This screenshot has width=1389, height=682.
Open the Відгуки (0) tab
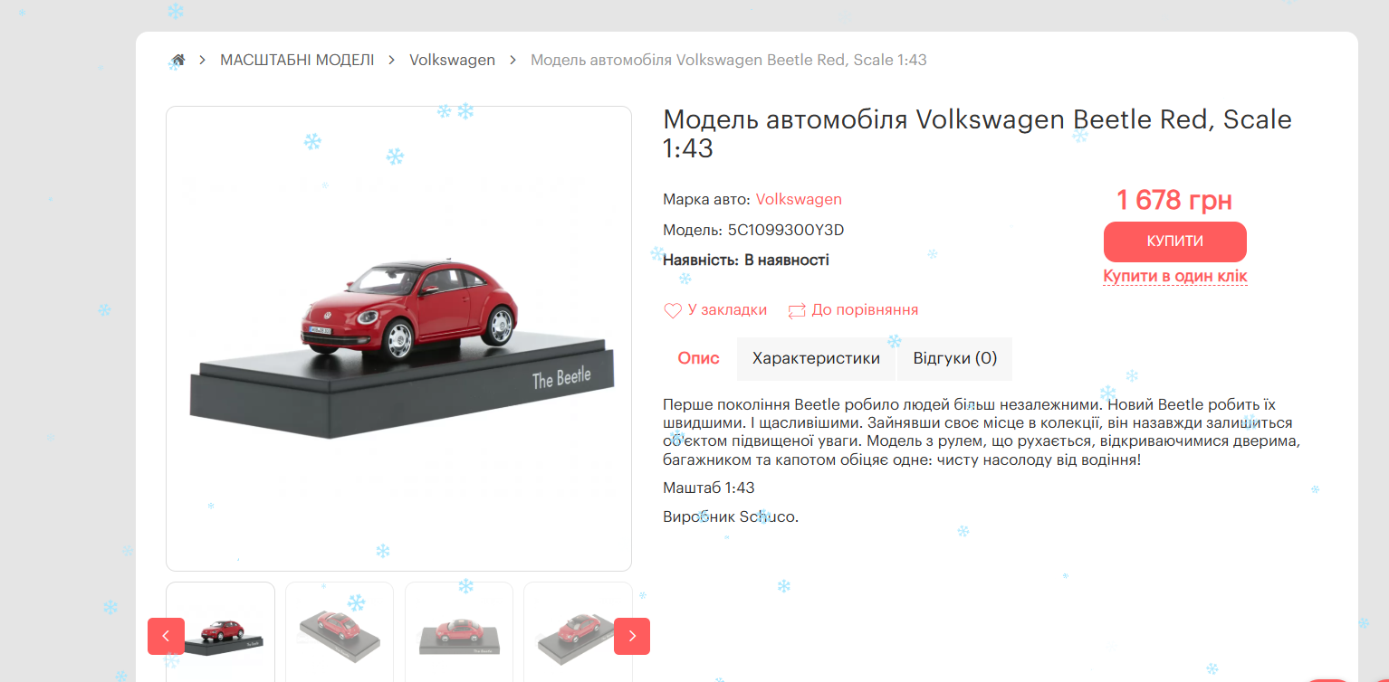pos(955,358)
